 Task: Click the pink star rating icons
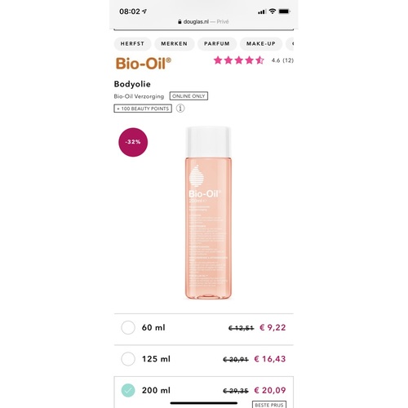click(239, 60)
